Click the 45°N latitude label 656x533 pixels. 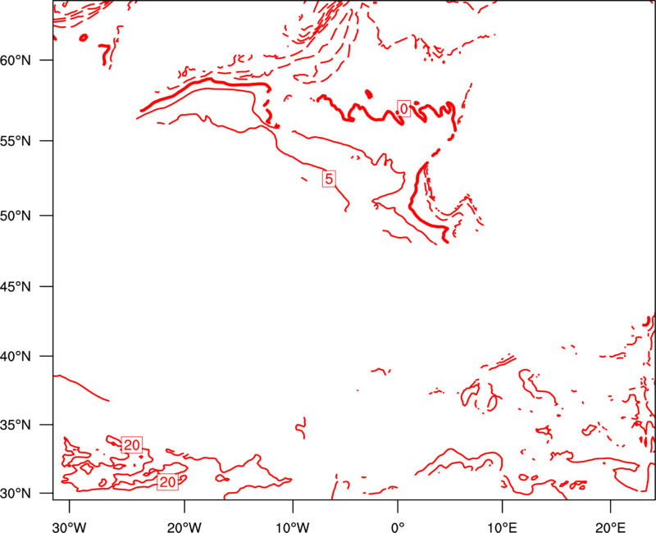[16, 286]
